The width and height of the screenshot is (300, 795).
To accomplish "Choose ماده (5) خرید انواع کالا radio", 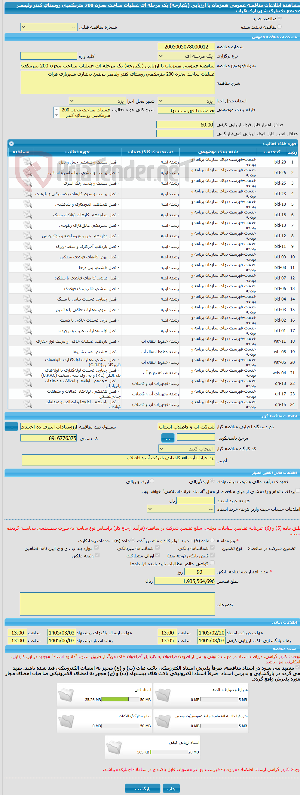I will (213, 540).
